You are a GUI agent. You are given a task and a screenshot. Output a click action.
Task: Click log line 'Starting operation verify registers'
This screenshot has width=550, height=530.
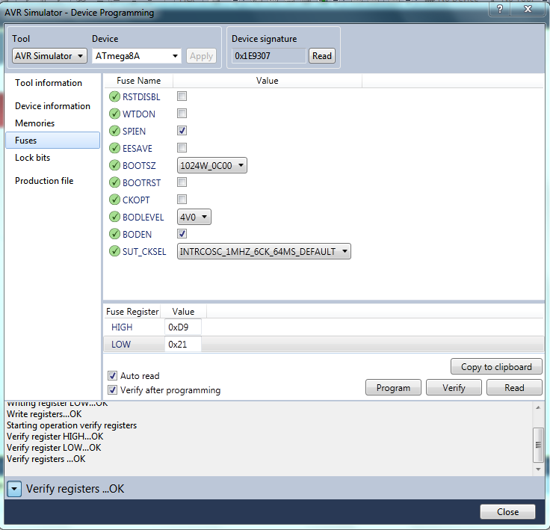(72, 425)
